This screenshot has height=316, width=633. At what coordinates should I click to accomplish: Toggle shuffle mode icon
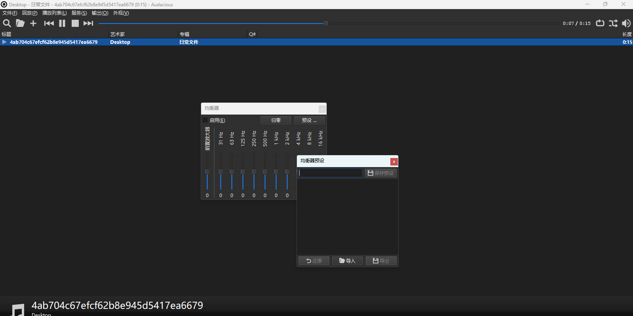pos(613,23)
